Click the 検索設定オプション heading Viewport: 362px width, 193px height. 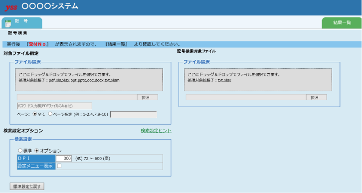(x=23, y=131)
